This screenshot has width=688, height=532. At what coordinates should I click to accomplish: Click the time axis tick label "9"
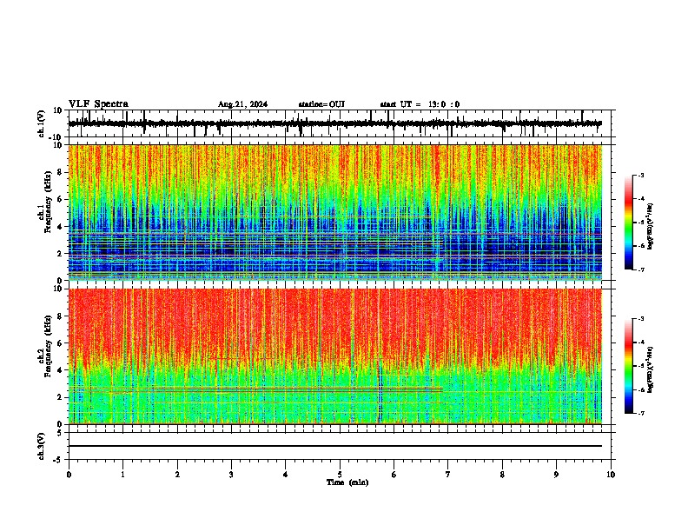(x=556, y=475)
